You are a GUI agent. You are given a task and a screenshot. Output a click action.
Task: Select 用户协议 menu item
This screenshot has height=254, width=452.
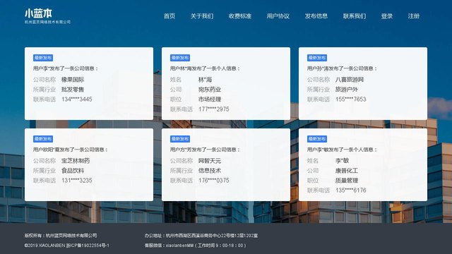pyautogui.click(x=278, y=16)
